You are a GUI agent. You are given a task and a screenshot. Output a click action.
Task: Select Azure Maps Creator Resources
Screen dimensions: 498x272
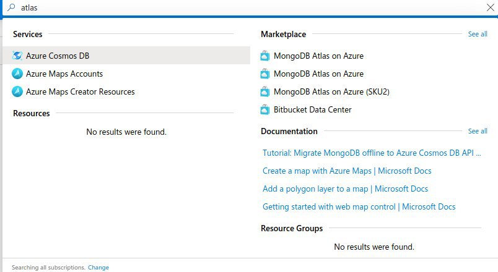tap(81, 91)
